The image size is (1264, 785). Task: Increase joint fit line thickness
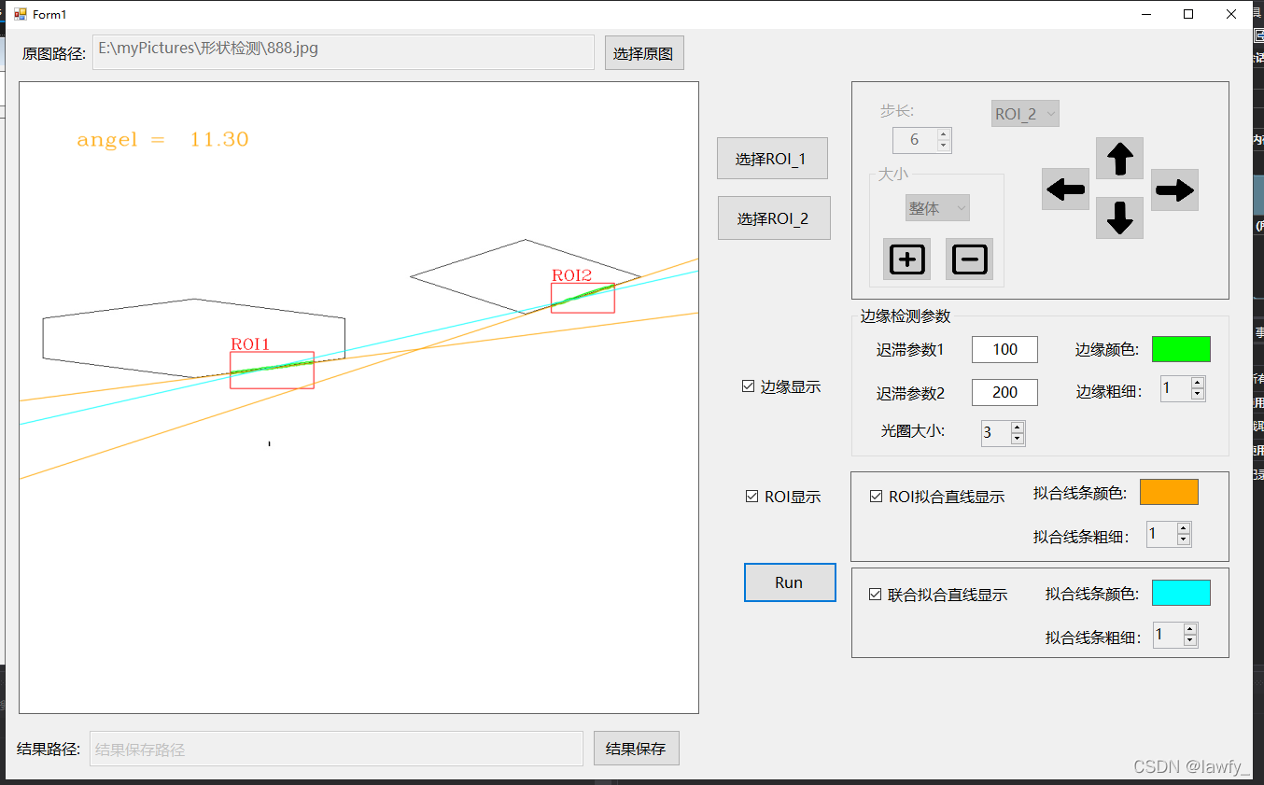pos(1190,629)
